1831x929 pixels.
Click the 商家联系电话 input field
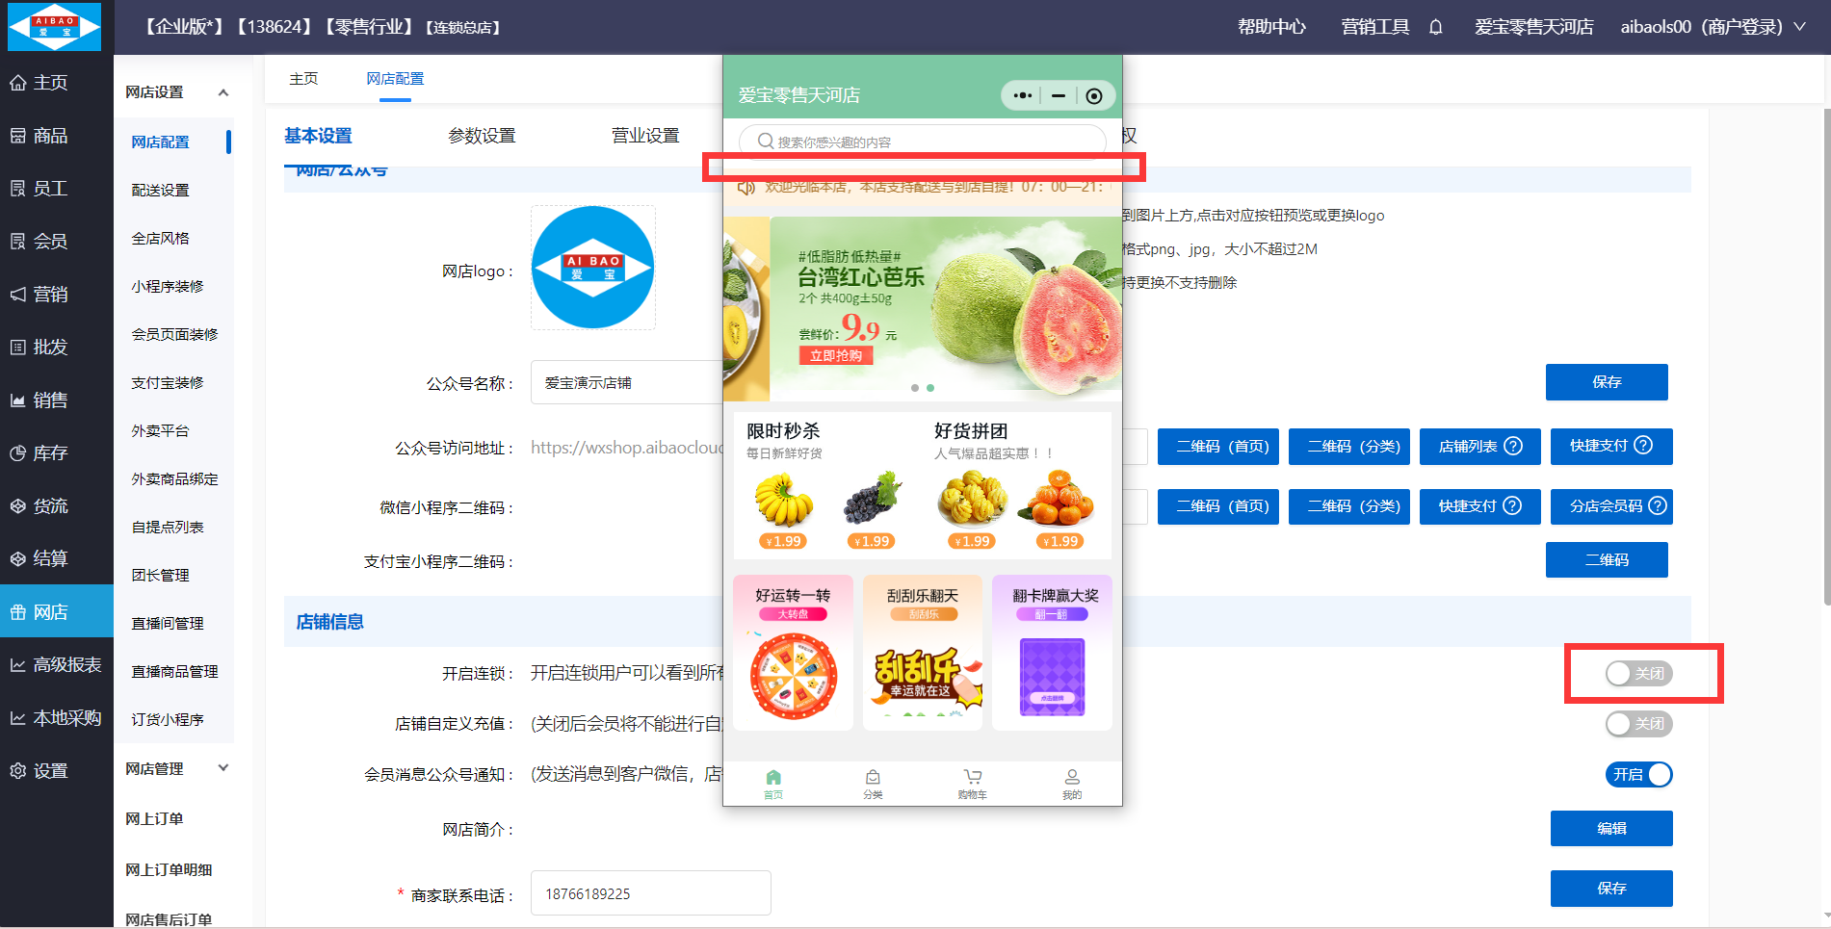click(x=650, y=893)
